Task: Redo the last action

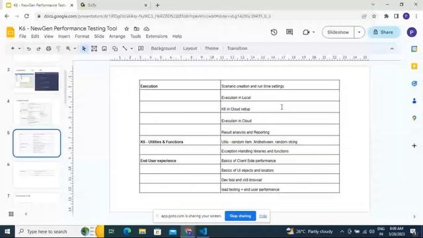Action: tap(38, 48)
